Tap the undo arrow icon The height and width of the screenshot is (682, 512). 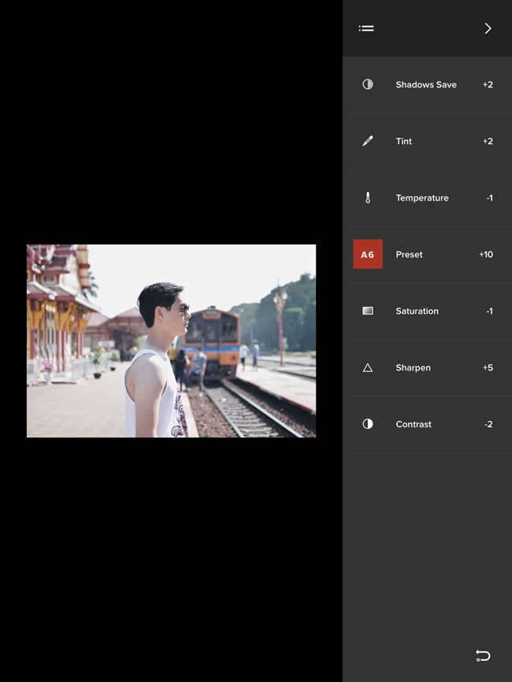click(483, 655)
